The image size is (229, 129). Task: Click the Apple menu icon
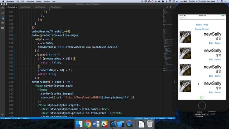tap(3, 1)
